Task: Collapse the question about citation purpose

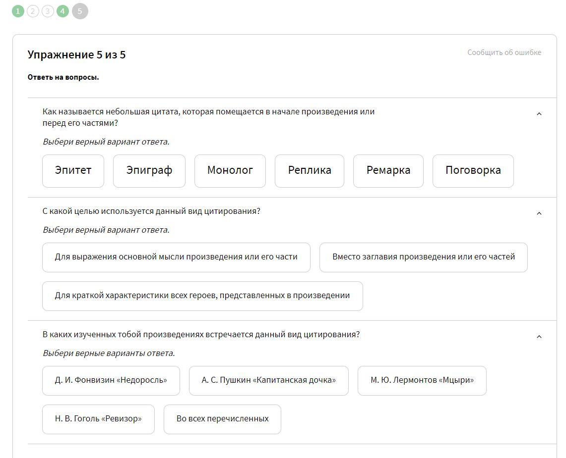Action: 539,214
